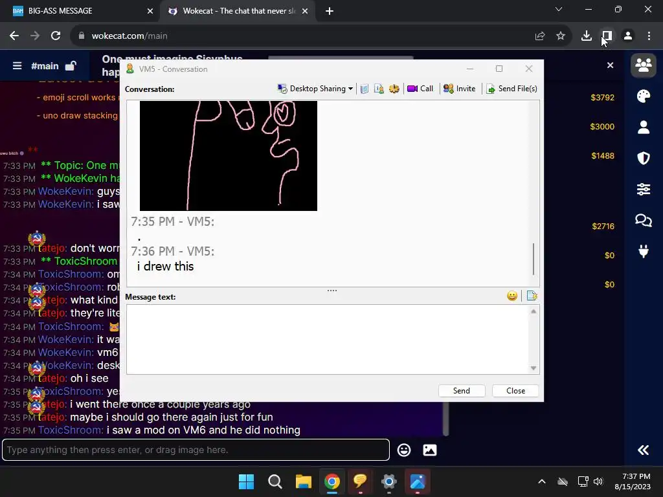Open File Explorer from taskbar
The image size is (663, 497).
(x=303, y=481)
